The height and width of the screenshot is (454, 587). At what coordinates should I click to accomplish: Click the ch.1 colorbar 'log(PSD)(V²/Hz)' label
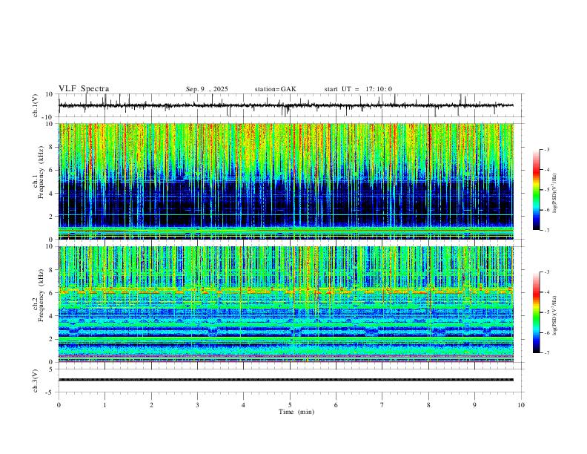[x=555, y=194]
